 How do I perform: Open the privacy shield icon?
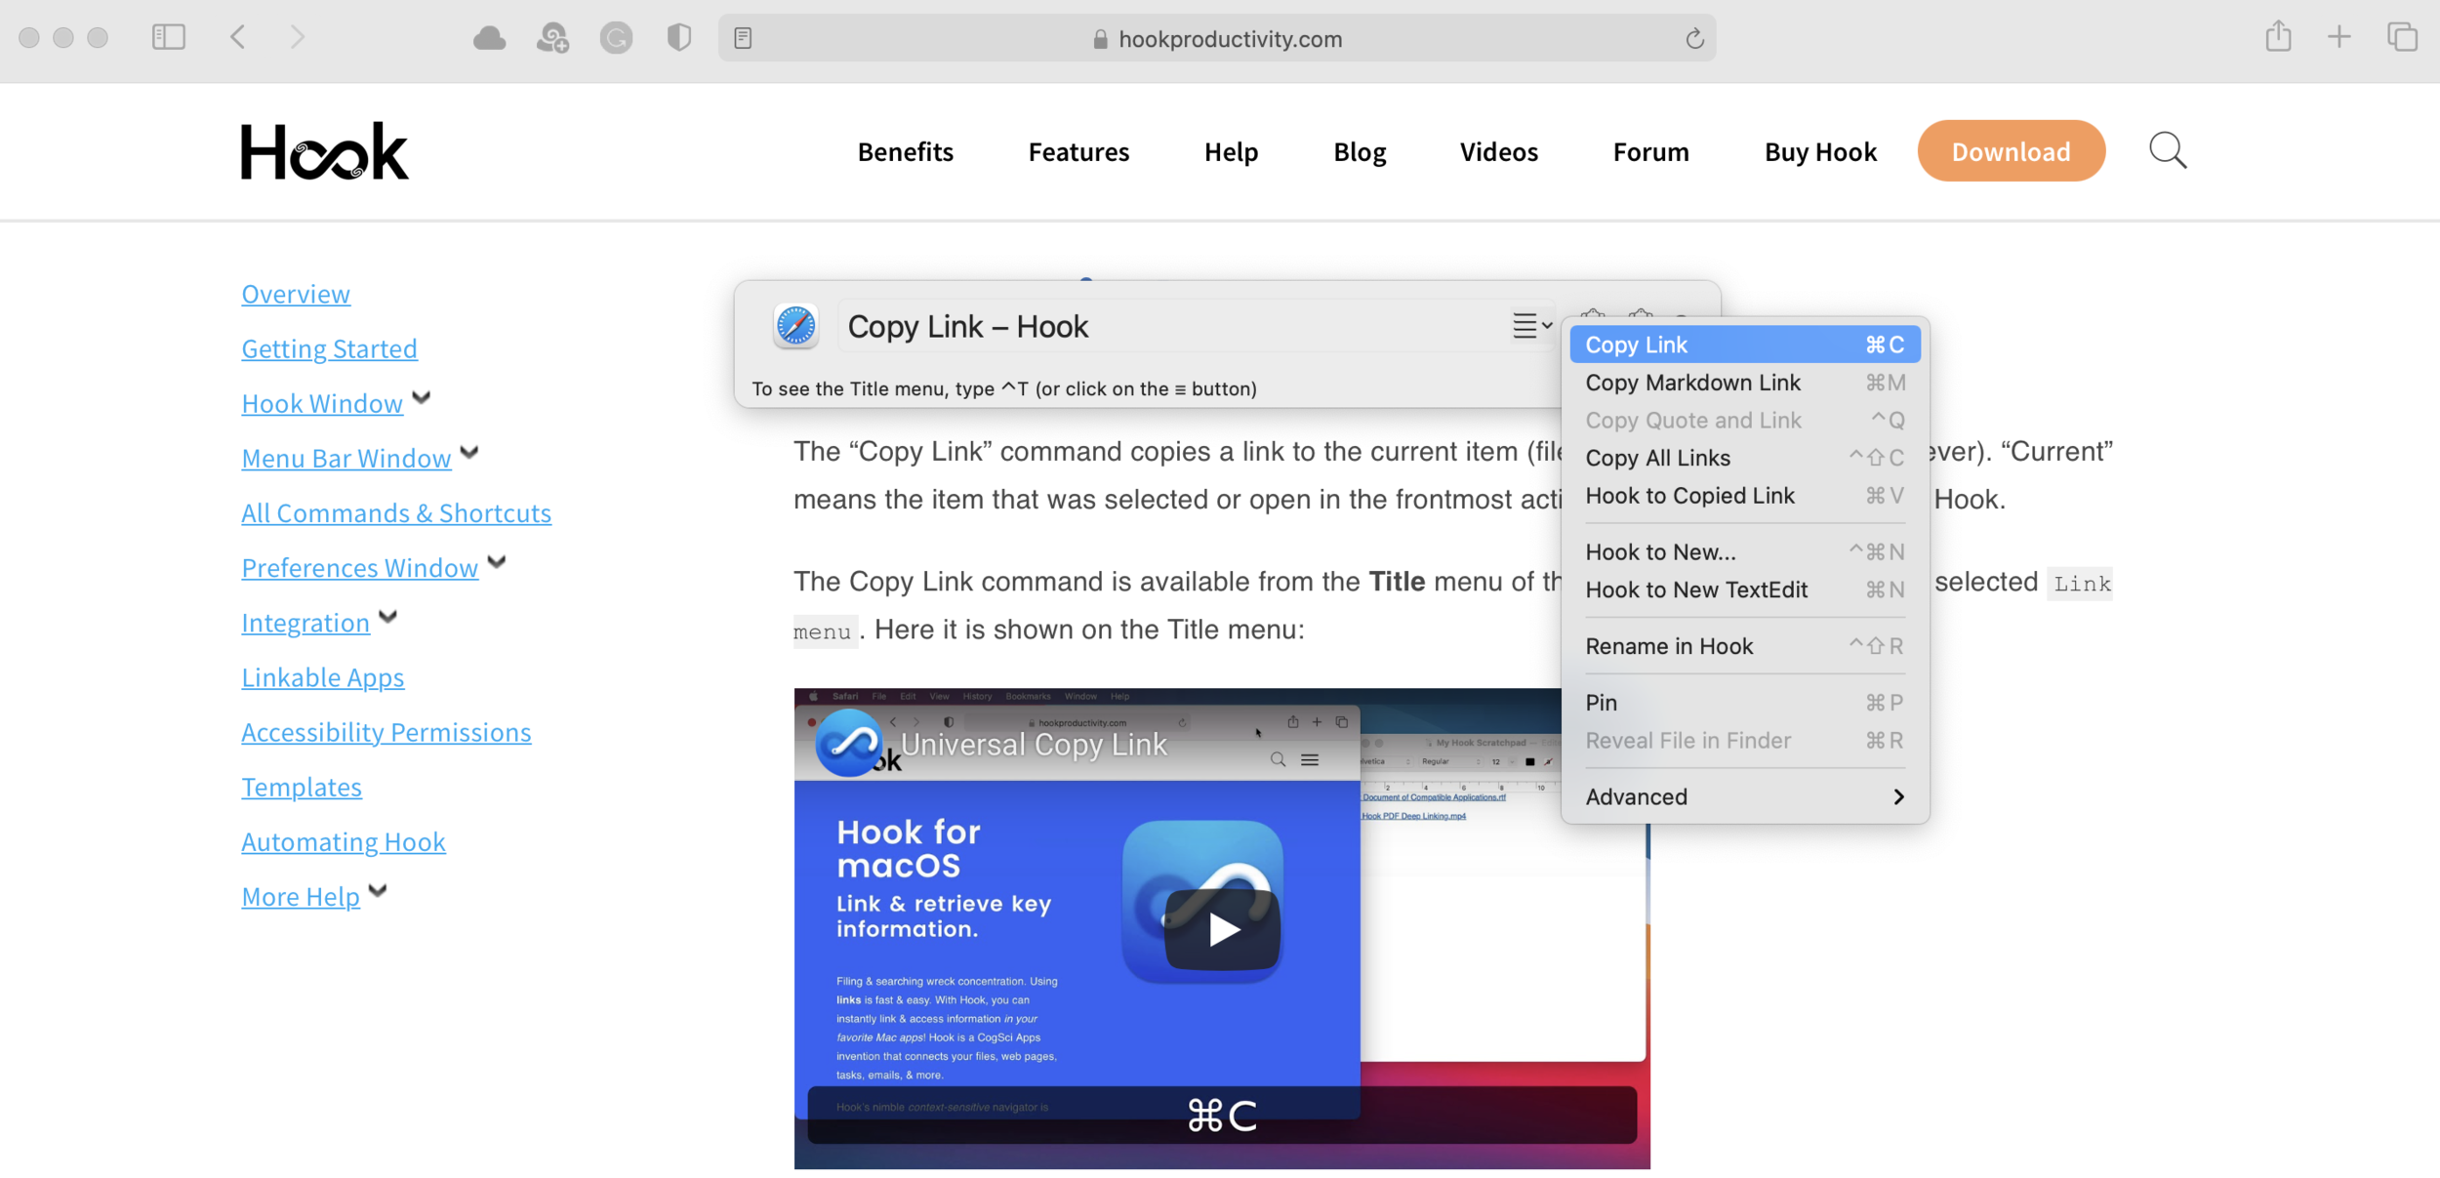click(x=679, y=38)
